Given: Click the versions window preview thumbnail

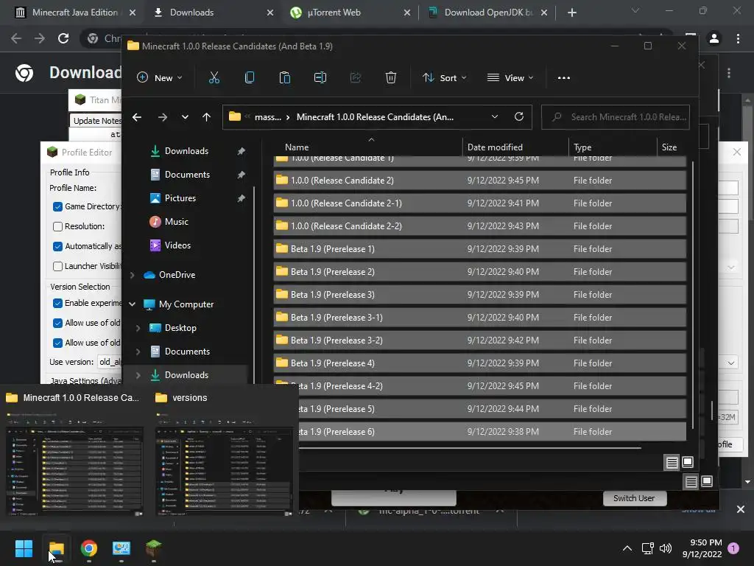Looking at the screenshot, I should [224, 464].
